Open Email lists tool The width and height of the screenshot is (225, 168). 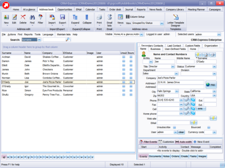pos(110,17)
